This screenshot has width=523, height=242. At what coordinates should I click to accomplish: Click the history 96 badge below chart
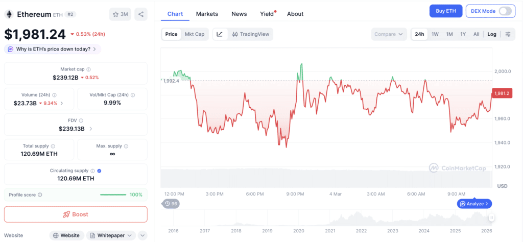click(x=171, y=204)
